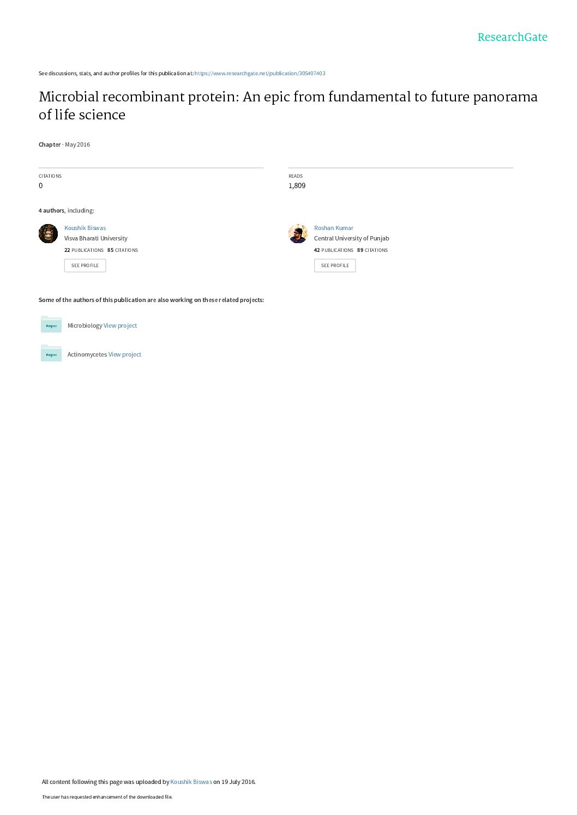Click Koushik's 22 publications count
The image size is (577, 815).
tap(84, 250)
